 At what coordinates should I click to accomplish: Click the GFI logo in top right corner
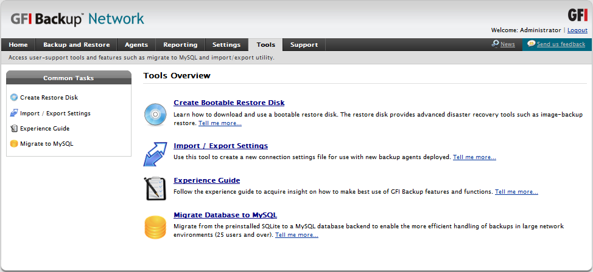578,15
